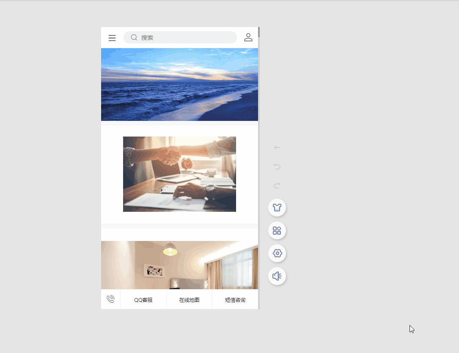Click the magnifier search icon
This screenshot has width=459, height=353.
click(134, 37)
